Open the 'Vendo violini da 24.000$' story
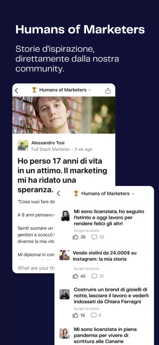This screenshot has width=159, height=345. (x=105, y=256)
